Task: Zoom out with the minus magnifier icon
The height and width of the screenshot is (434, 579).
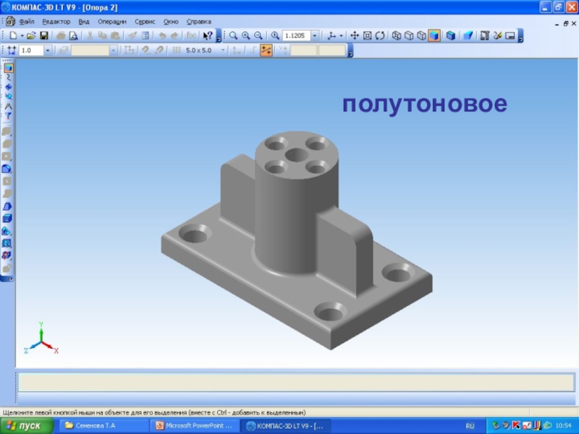Action: tap(258, 35)
